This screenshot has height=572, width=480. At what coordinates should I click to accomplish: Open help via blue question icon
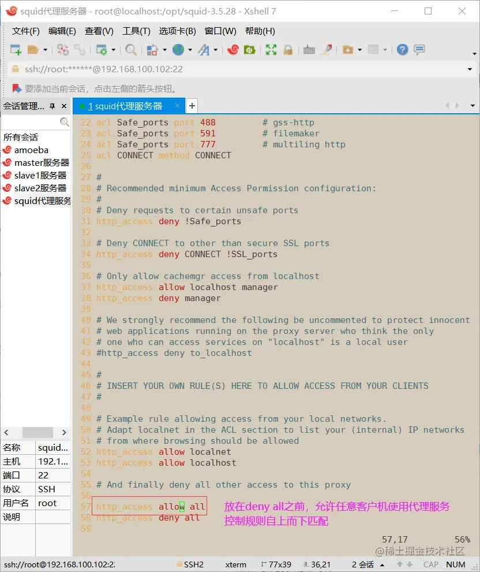point(403,50)
